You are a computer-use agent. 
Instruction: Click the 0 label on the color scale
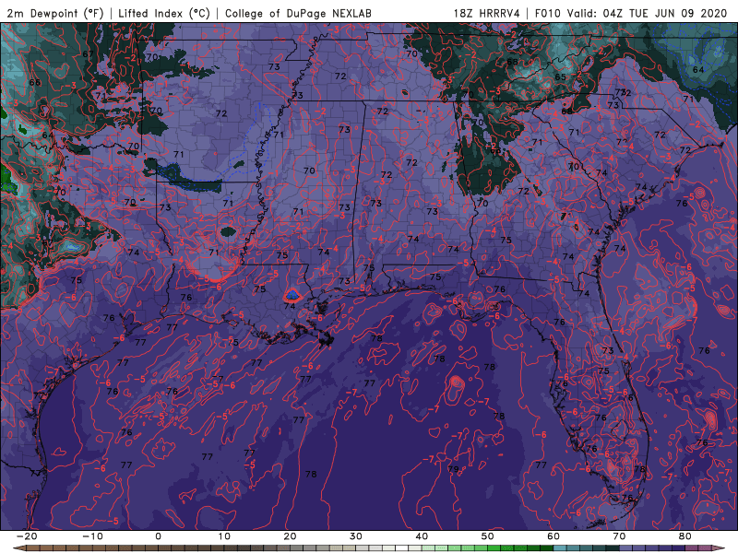[x=158, y=536]
